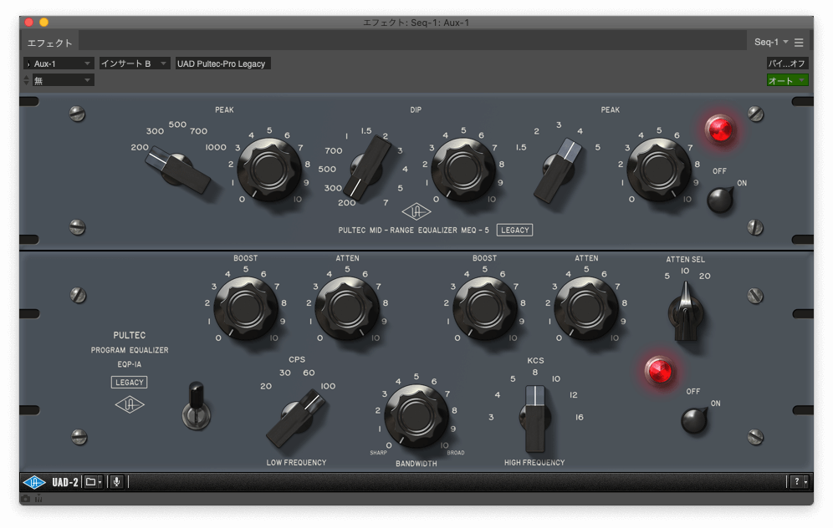
Task: Open the オート automation dropdown
Action: 787,80
